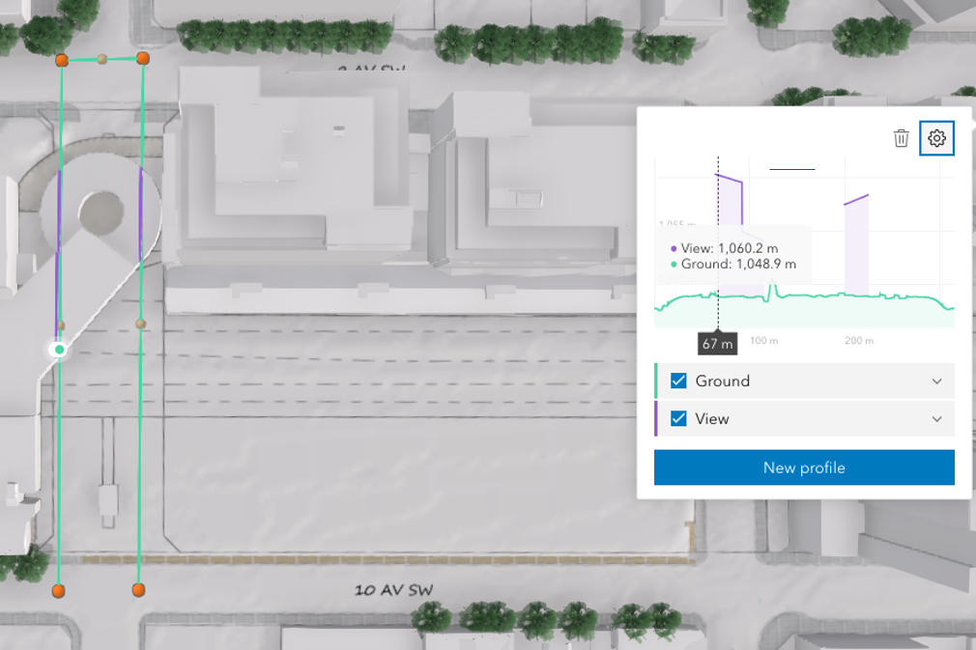Click the green-white position marker on the line
976x650 pixels.
(x=59, y=349)
